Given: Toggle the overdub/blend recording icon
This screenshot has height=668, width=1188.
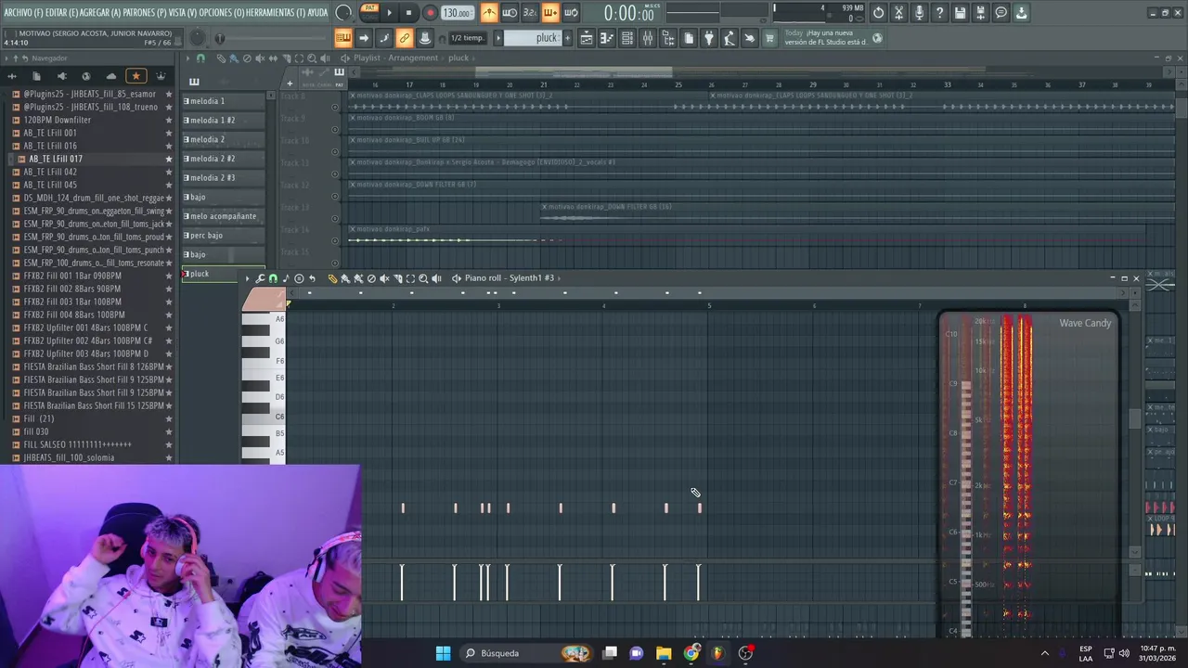Looking at the screenshot, I should 550,13.
